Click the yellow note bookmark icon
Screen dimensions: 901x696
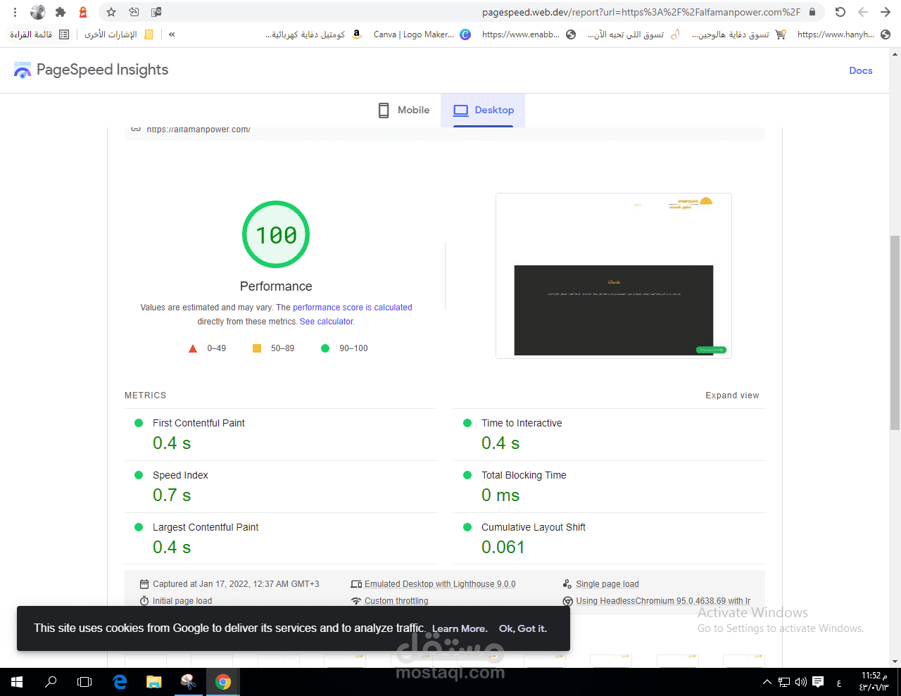(x=147, y=34)
